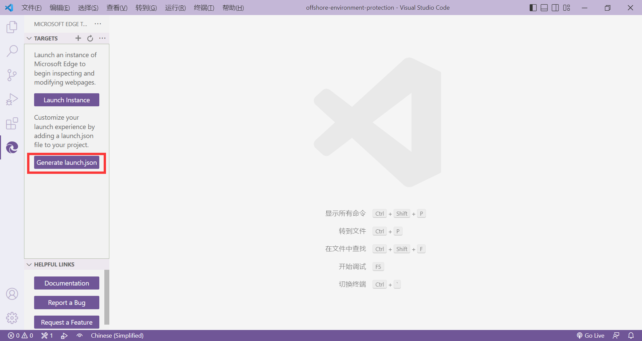Toggle secondary side bar layout icon
The image size is (642, 341).
[555, 7]
